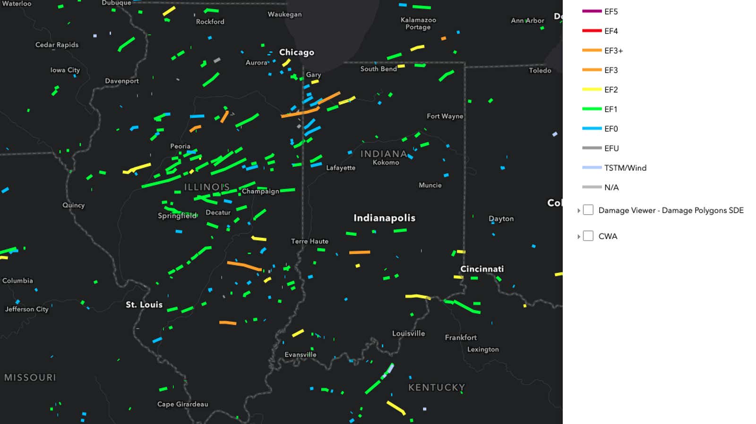Click the Cincinnati city label
Image resolution: width=756 pixels, height=424 pixels.
click(482, 269)
